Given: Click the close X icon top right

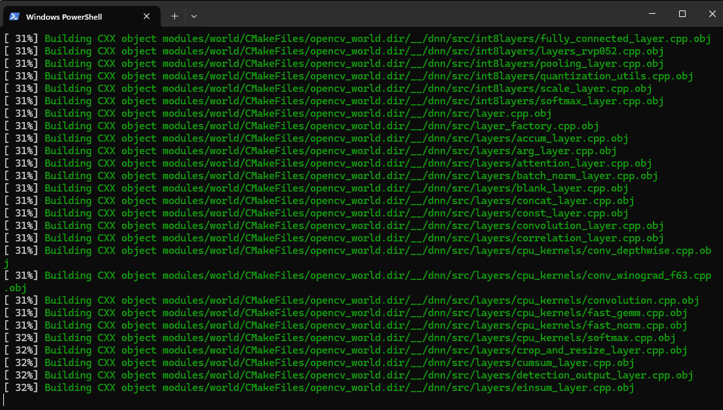Looking at the screenshot, I should click(711, 14).
